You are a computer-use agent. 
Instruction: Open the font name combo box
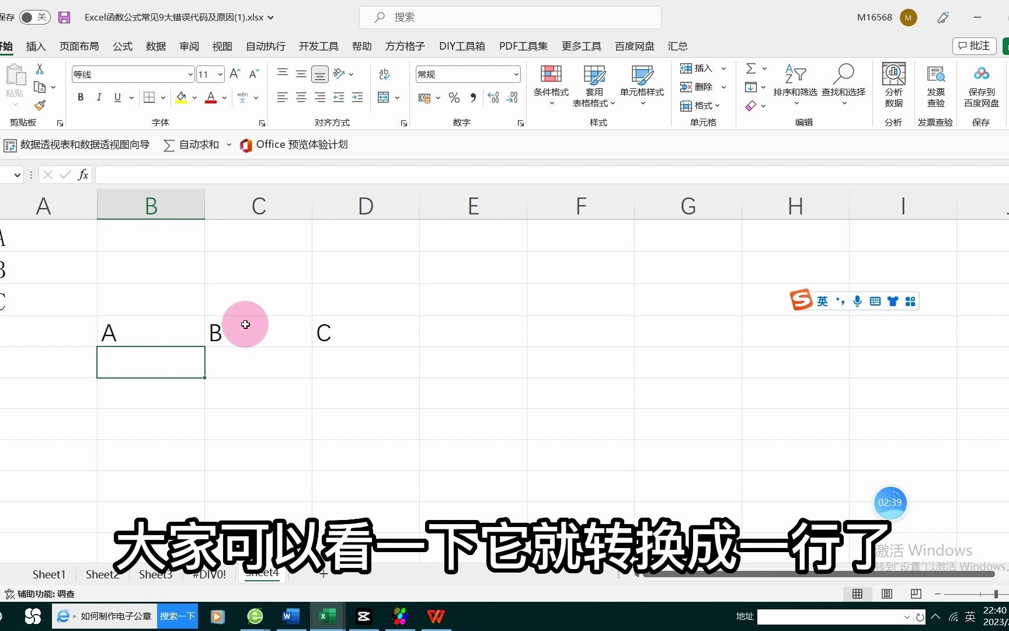tap(133, 74)
